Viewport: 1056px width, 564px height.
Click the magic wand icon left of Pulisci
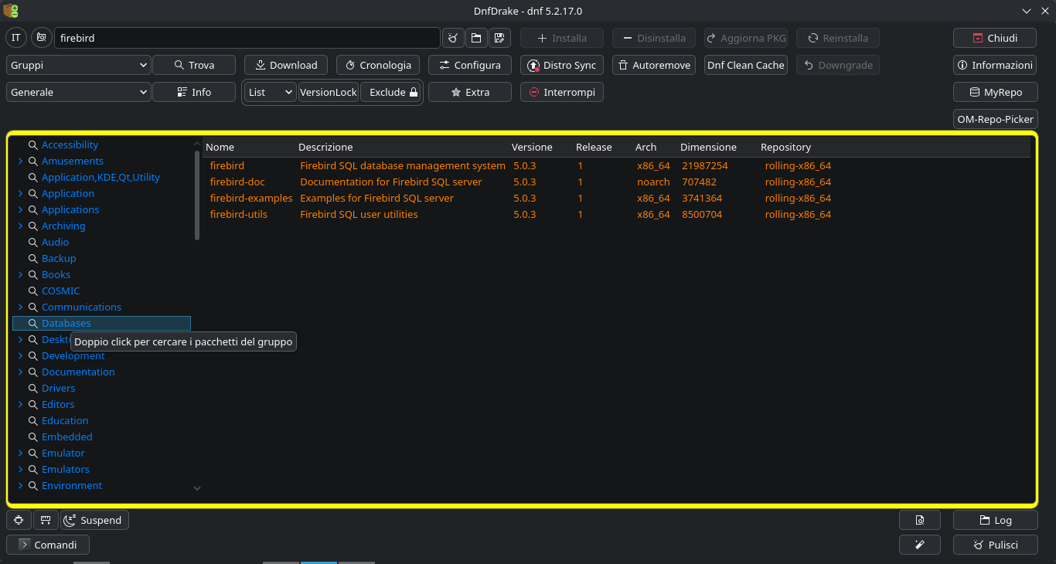tap(919, 545)
